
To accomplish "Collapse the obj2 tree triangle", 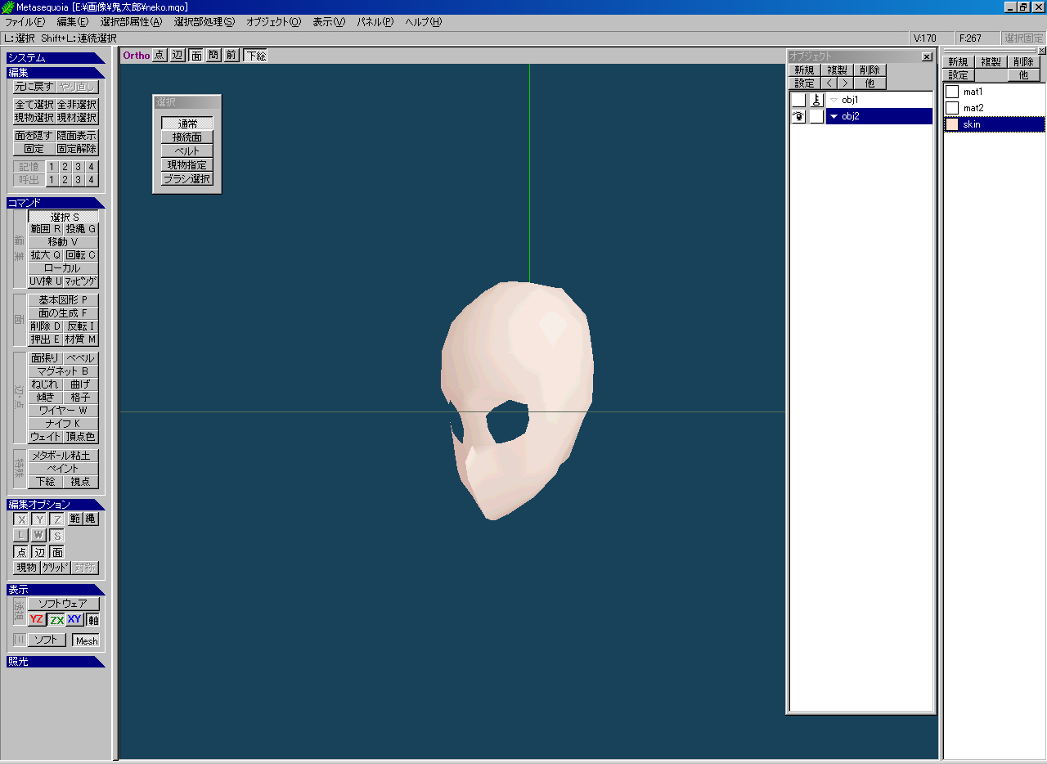I will pyautogui.click(x=834, y=117).
